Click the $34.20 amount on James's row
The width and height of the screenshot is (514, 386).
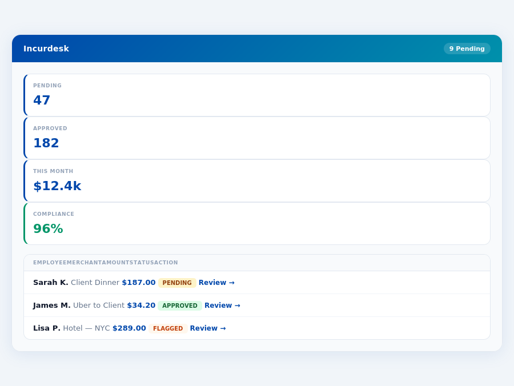(x=141, y=305)
